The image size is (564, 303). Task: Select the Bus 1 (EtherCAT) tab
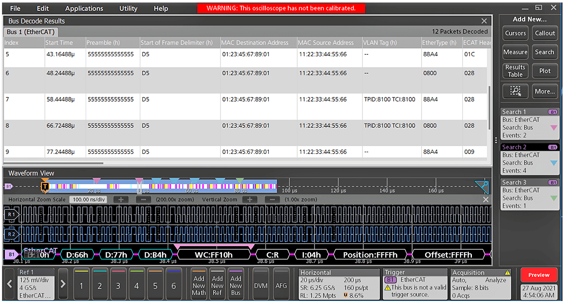[x=30, y=32]
